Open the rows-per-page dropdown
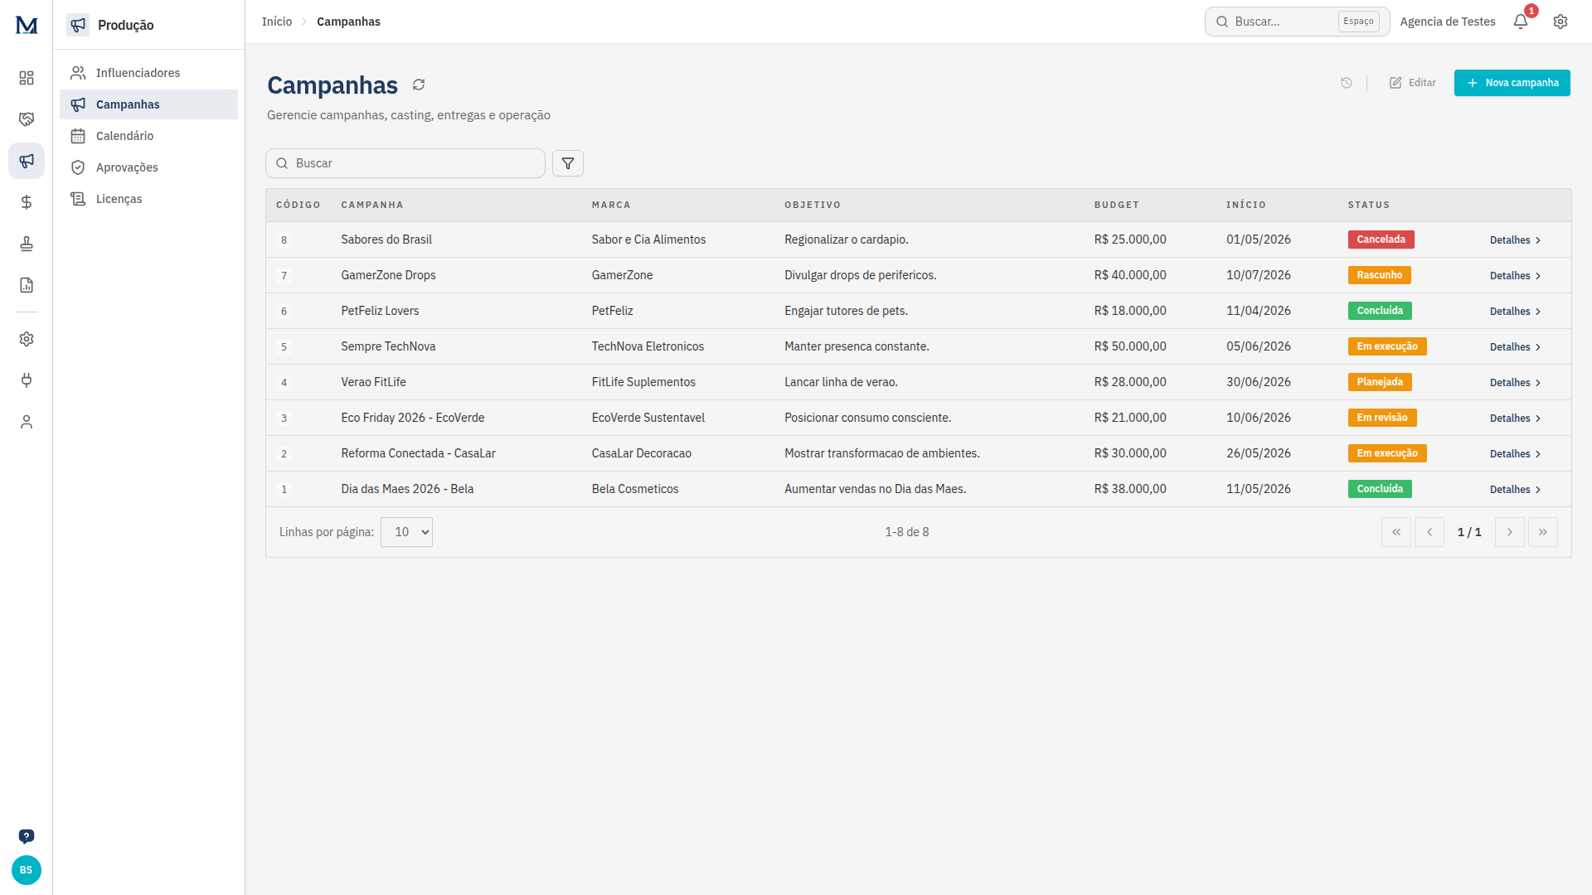Image resolution: width=1592 pixels, height=895 pixels. point(406,532)
